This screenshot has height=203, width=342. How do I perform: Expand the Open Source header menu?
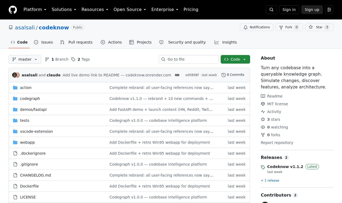coord(130,10)
